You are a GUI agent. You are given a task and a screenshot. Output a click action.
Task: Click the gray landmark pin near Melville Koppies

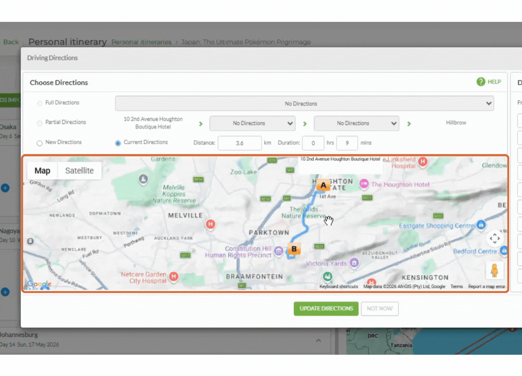tap(143, 179)
